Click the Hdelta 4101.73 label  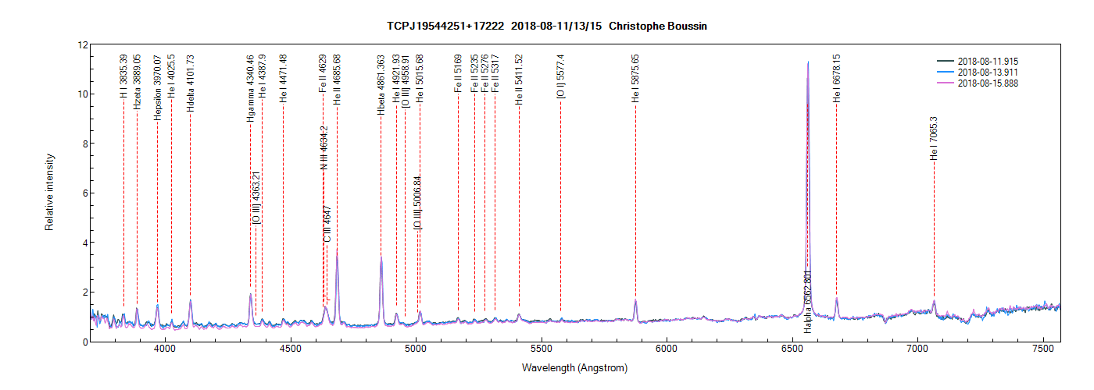pyautogui.click(x=191, y=84)
